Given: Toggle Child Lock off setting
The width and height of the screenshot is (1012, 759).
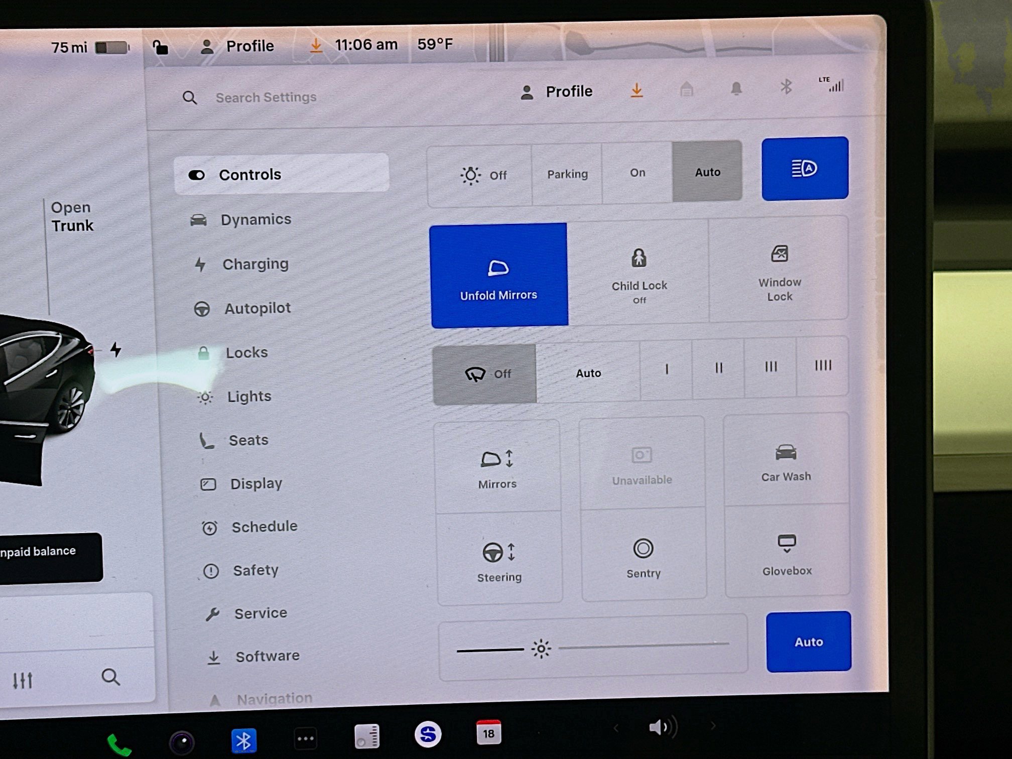Looking at the screenshot, I should coord(639,274).
